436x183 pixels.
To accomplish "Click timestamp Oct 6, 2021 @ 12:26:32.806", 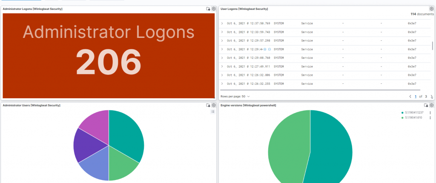I will 248,75.
